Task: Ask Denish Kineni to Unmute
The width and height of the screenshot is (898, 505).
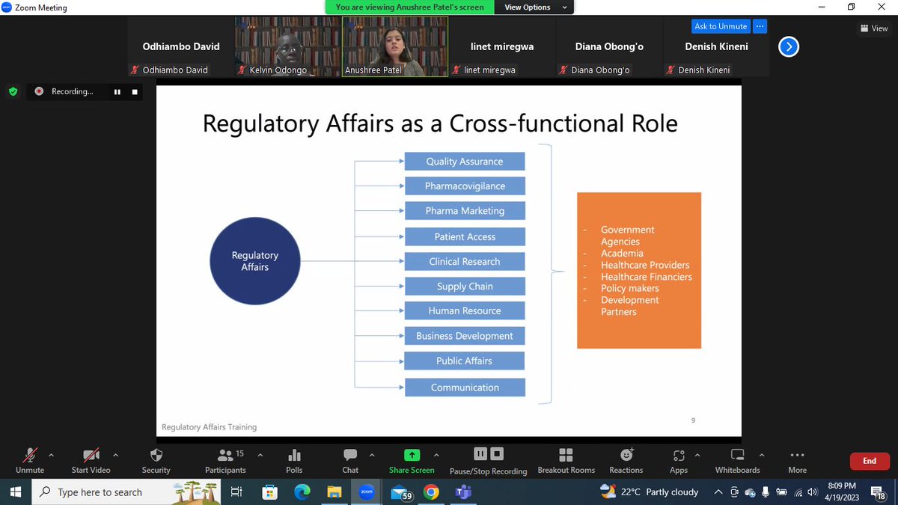Action: point(720,25)
